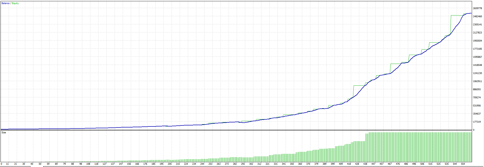The height and width of the screenshot is (167, 484).
Task: Click trade number 447 on horizontal axis
Action: pos(373,164)
